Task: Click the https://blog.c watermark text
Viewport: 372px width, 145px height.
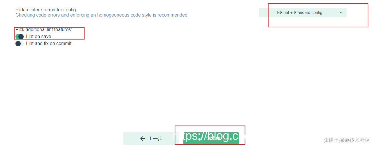Action: pos(209,137)
